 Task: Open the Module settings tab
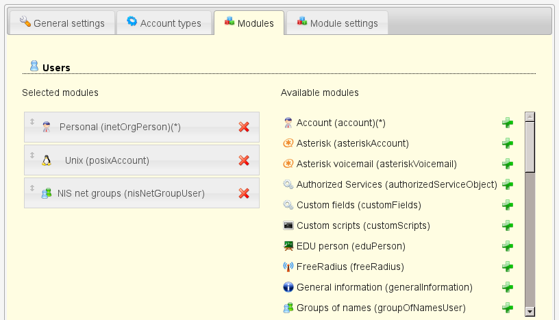point(337,23)
